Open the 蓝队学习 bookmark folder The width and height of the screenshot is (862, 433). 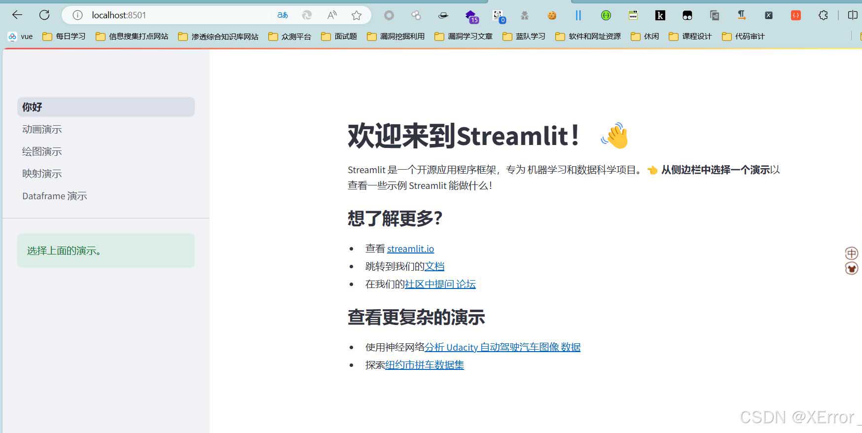pyautogui.click(x=524, y=36)
